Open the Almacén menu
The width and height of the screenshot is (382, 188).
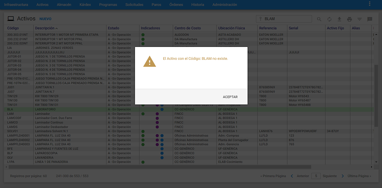pyautogui.click(x=64, y=4)
